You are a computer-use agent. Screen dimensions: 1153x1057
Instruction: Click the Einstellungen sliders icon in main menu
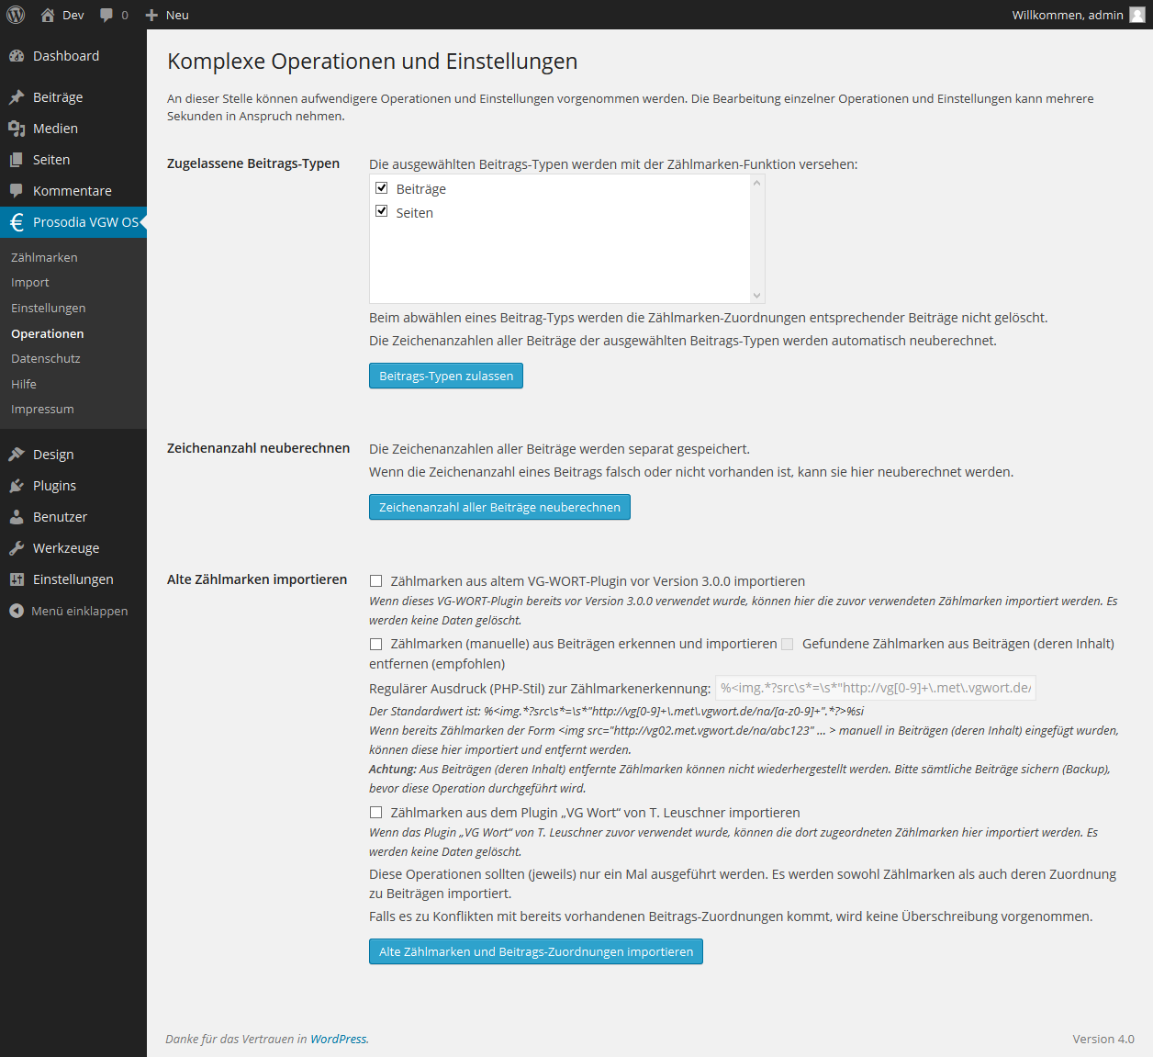point(17,579)
